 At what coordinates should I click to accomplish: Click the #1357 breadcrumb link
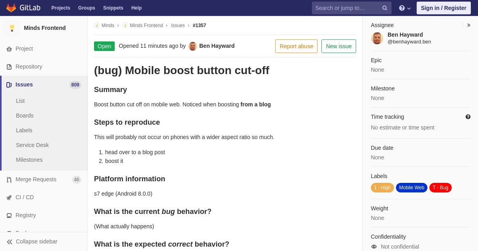pyautogui.click(x=200, y=25)
